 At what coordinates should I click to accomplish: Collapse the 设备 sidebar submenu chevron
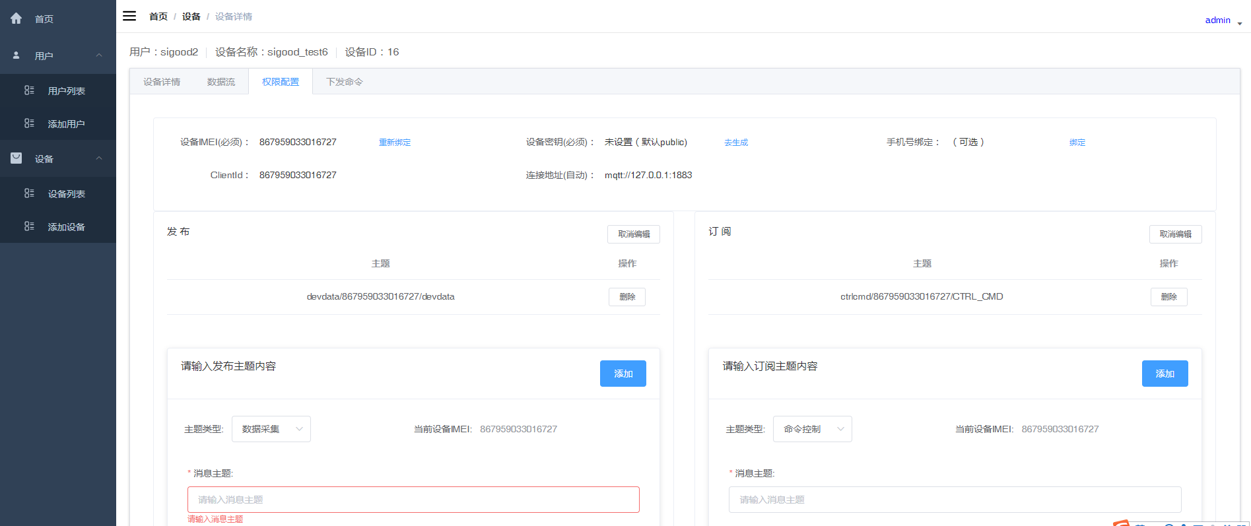click(x=99, y=158)
